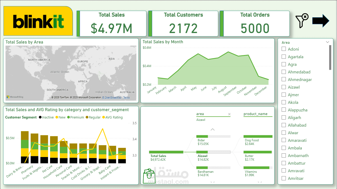Collapse the Area slicer chevron

327,42
